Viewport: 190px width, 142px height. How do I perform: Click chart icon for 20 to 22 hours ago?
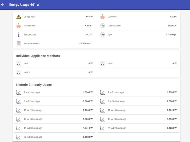tap(103, 128)
